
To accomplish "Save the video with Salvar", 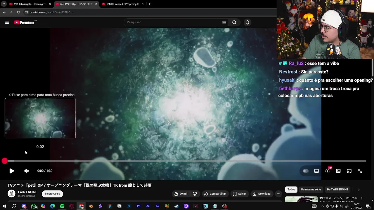I will tap(239, 194).
